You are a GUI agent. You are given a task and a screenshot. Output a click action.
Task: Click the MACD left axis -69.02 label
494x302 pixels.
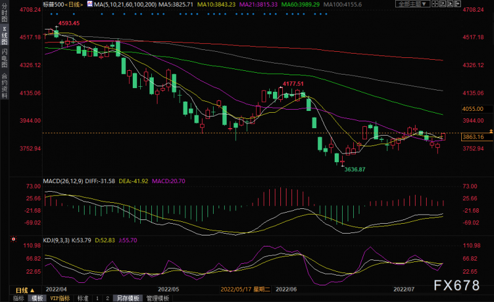point(33,222)
